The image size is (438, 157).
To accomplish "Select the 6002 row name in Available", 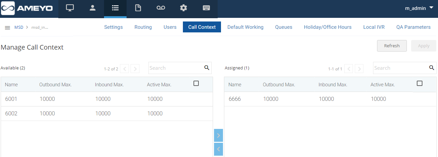I will tap(11, 113).
